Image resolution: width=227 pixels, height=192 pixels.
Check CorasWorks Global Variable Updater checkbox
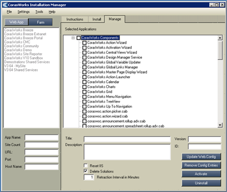(x=84, y=62)
